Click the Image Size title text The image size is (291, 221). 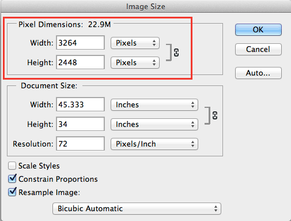coord(146,7)
